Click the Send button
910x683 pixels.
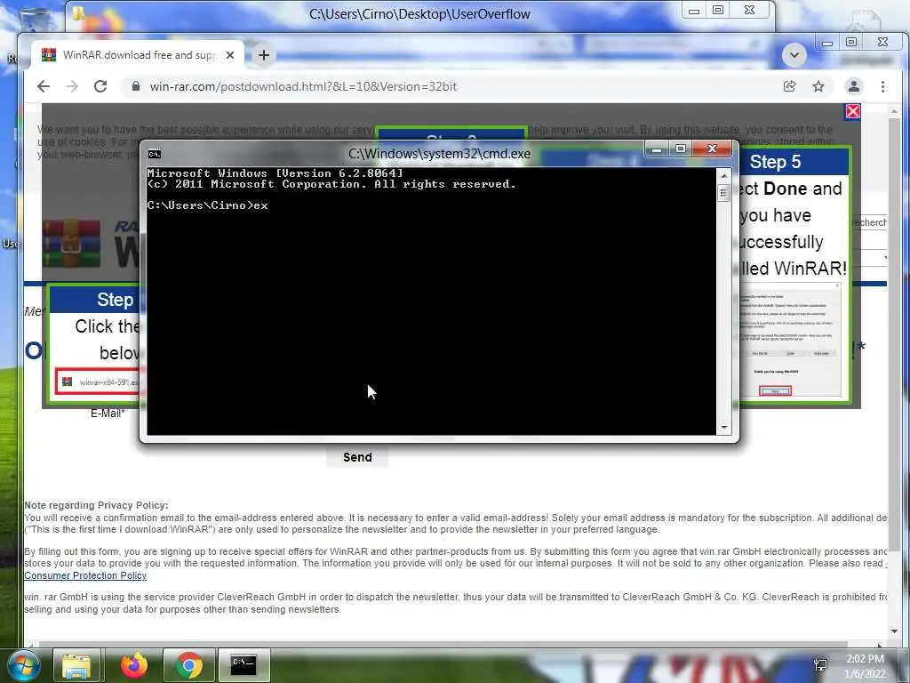coord(357,457)
